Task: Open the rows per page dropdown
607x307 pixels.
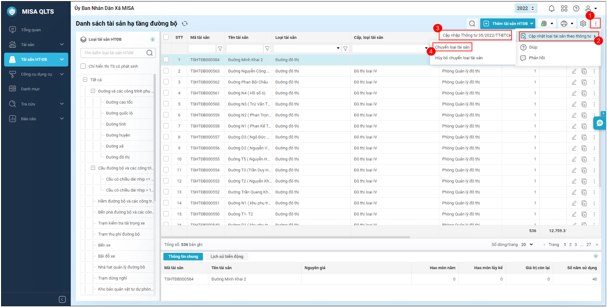Action: (x=527, y=245)
